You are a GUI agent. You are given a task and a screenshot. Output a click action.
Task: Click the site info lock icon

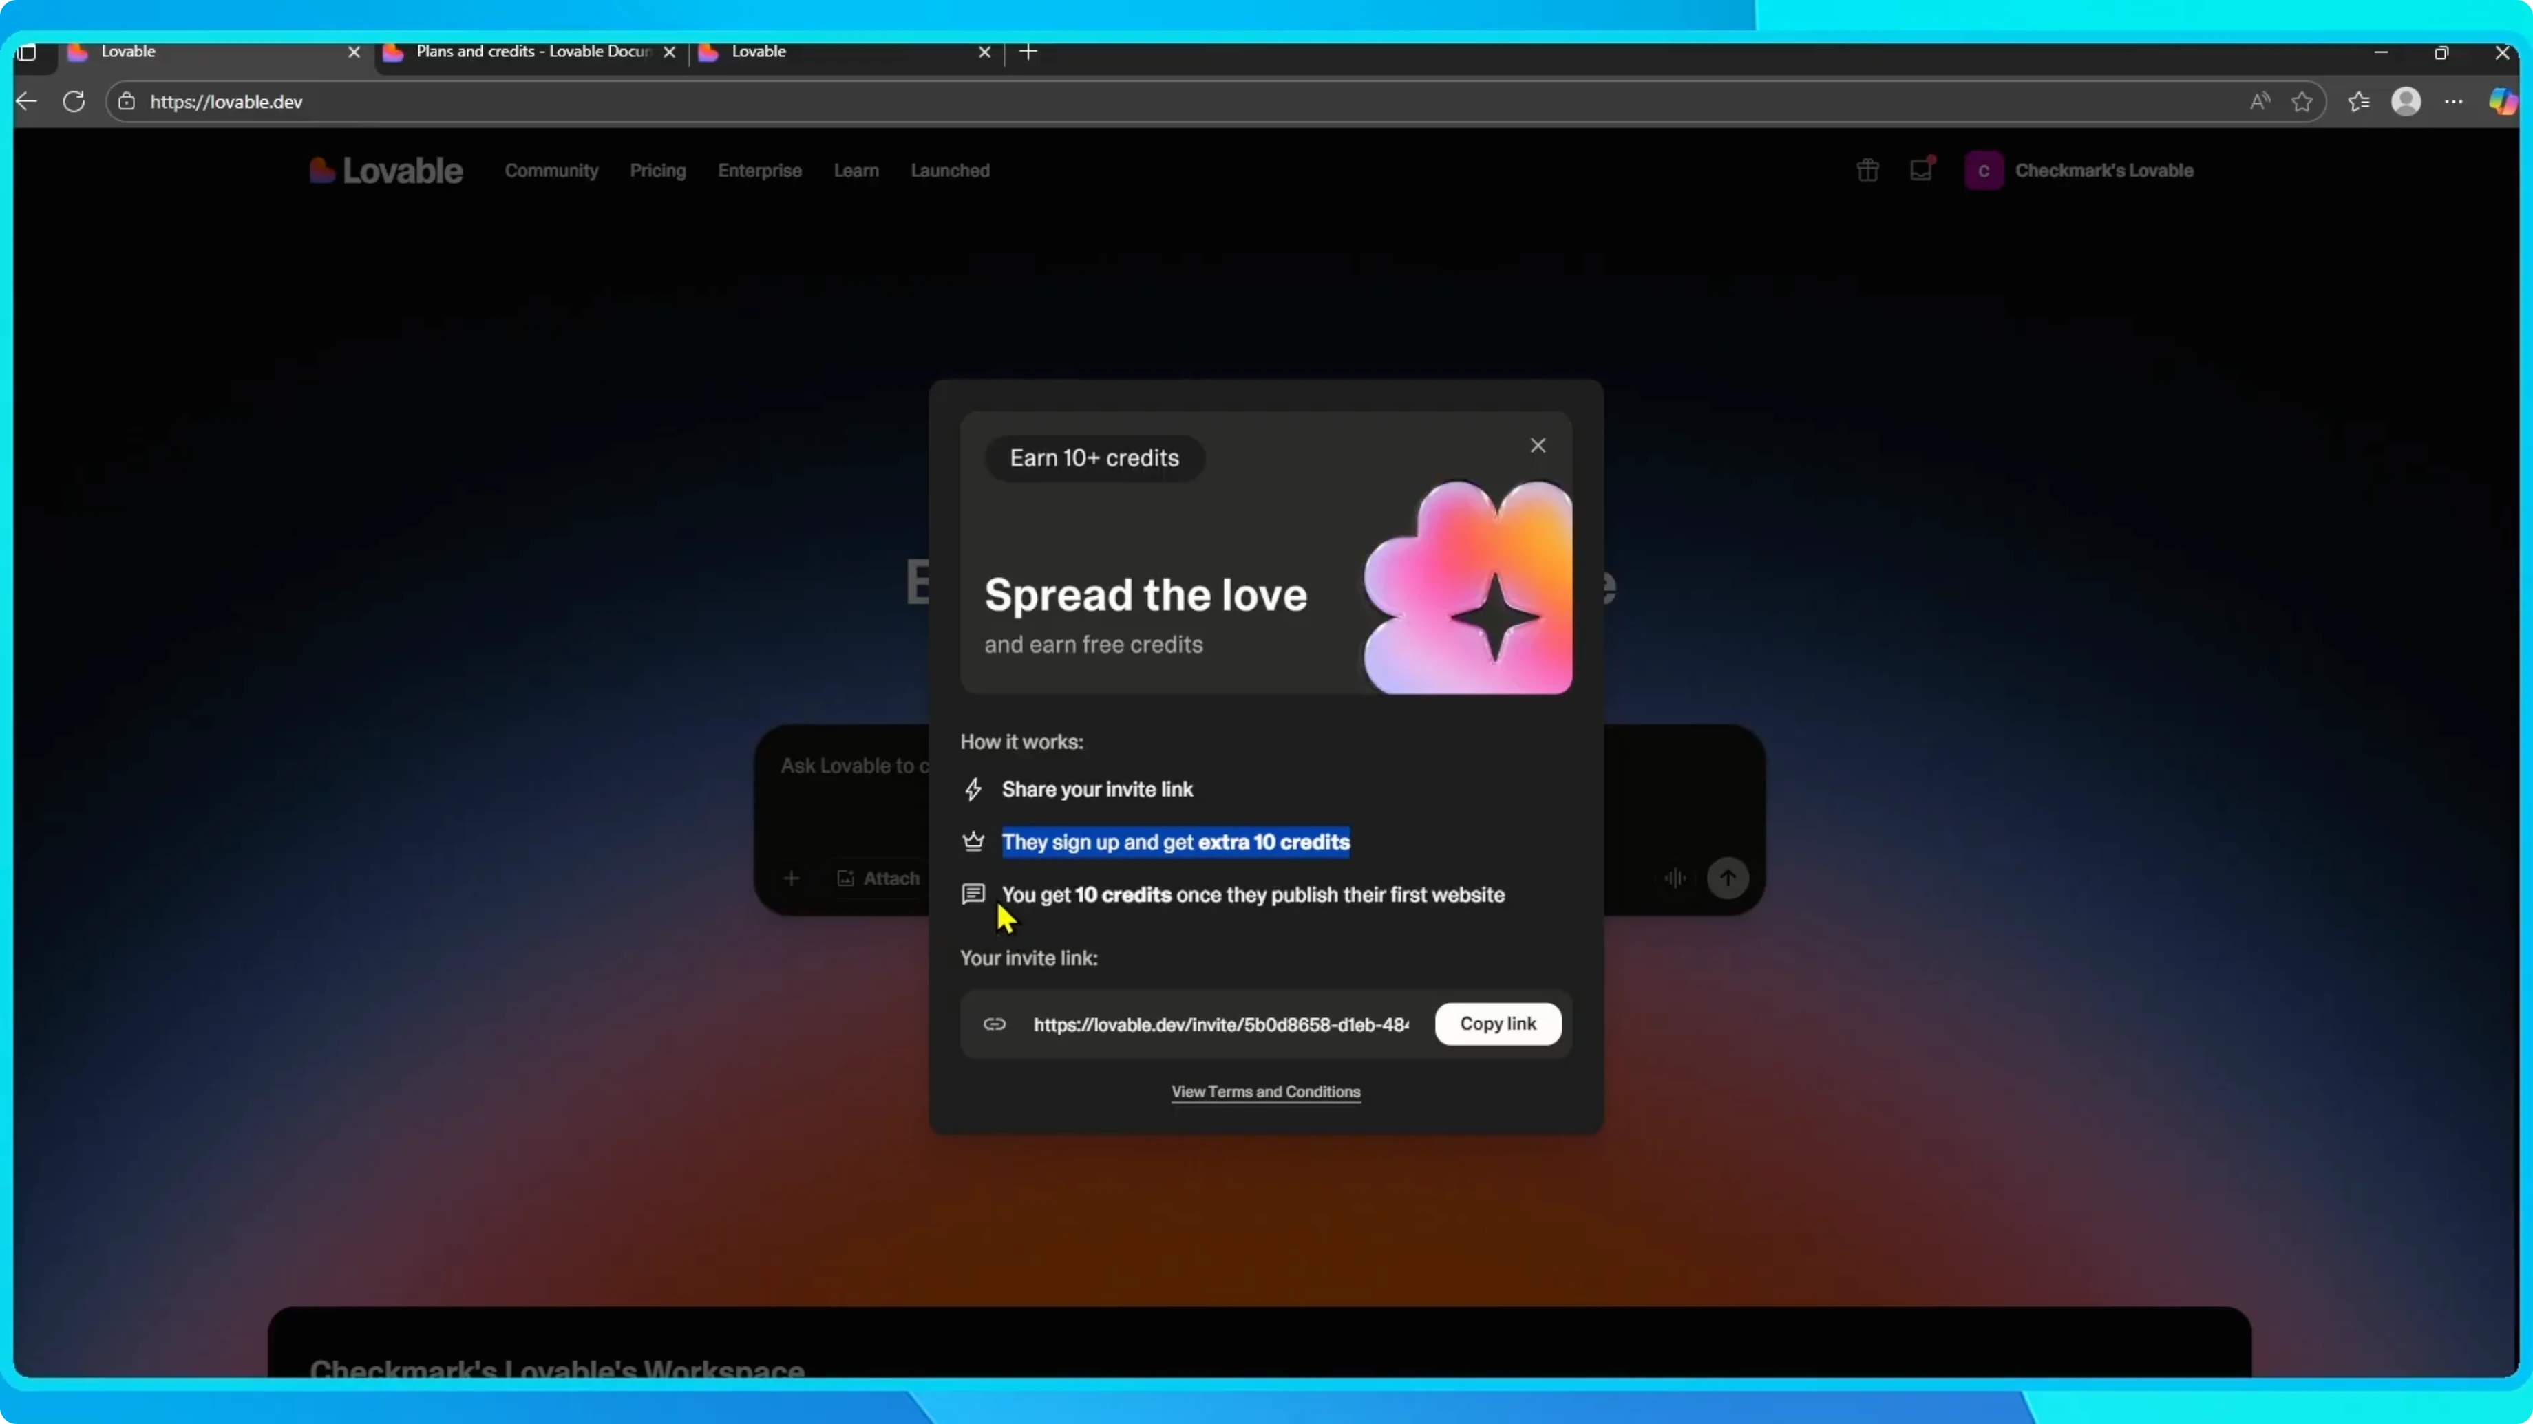coord(127,101)
